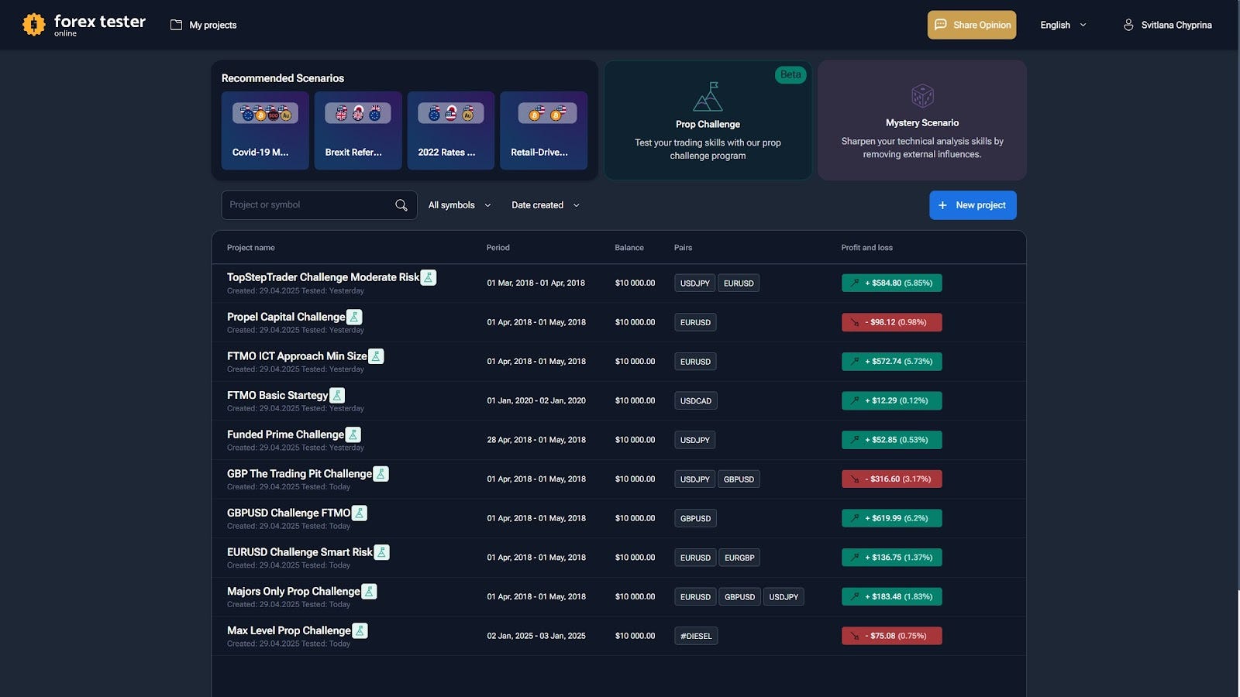Expand the Date created sort dropdown
This screenshot has width=1240, height=697.
point(546,205)
